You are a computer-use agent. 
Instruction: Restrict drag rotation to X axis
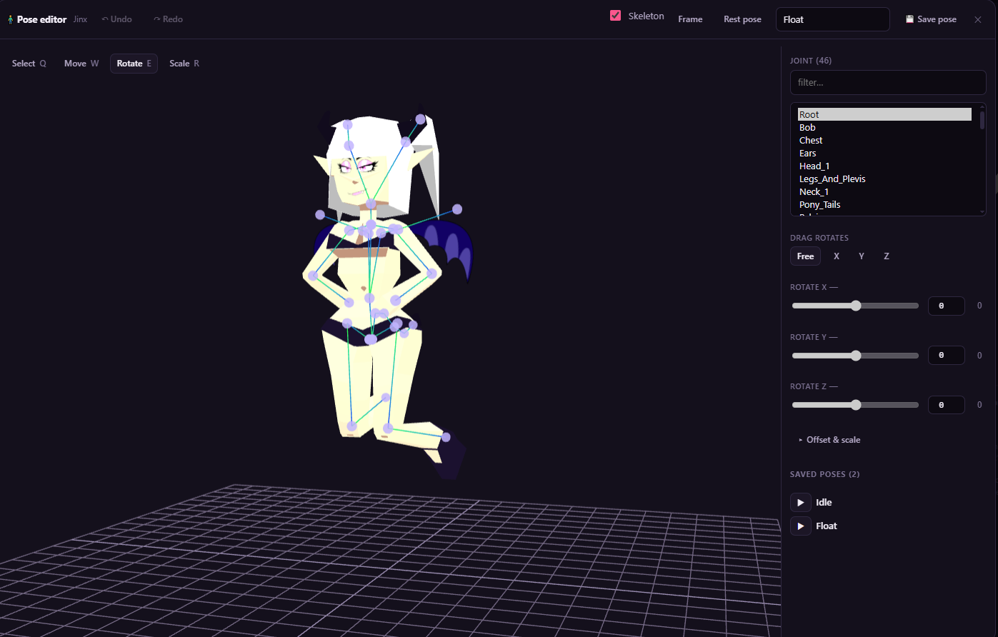837,256
